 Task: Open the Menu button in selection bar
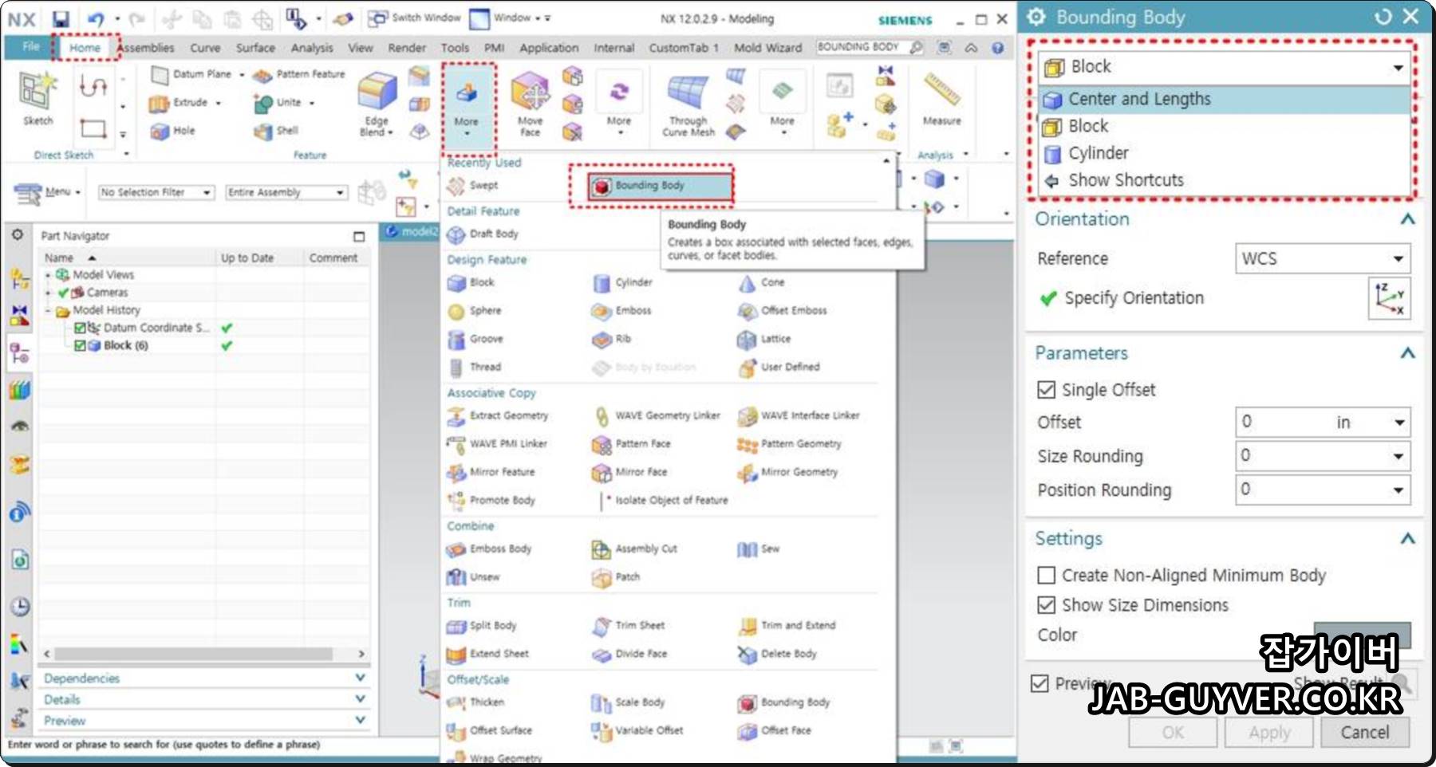pos(48,193)
